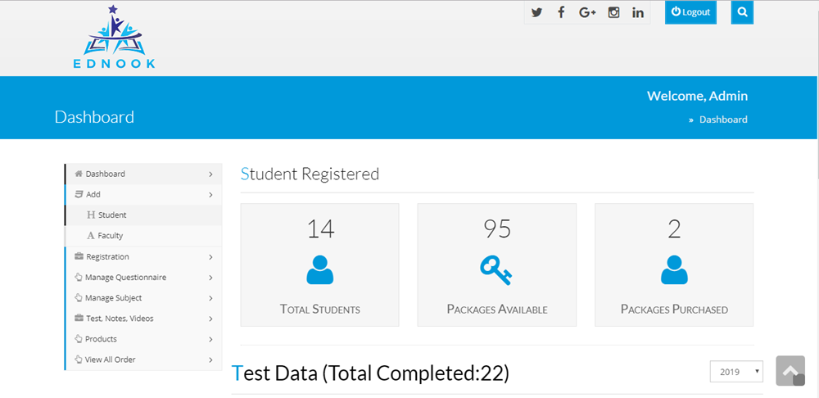Open the Twitter social icon
The width and height of the screenshot is (819, 398).
536,12
